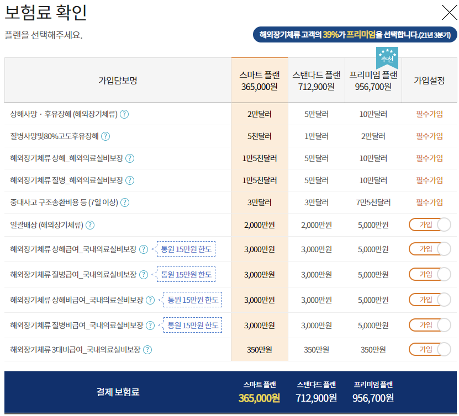Toggle 가입 switch for 질병비급여 국내의료실비

point(430,325)
